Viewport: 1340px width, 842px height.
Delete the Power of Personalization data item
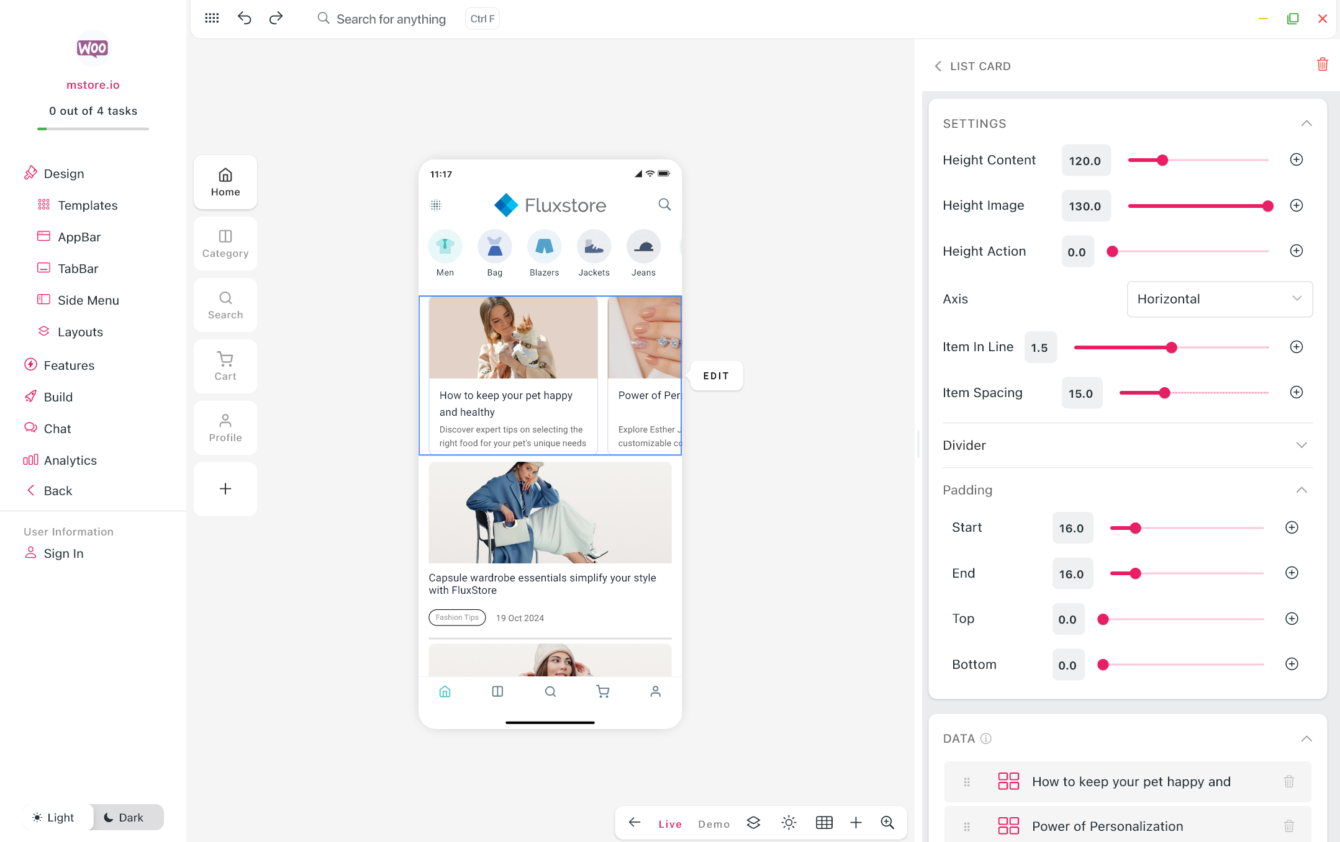click(1288, 826)
